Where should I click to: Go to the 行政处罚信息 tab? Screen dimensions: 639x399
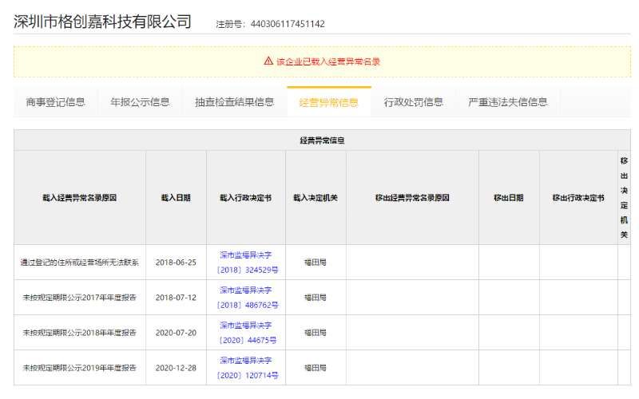pyautogui.click(x=413, y=102)
